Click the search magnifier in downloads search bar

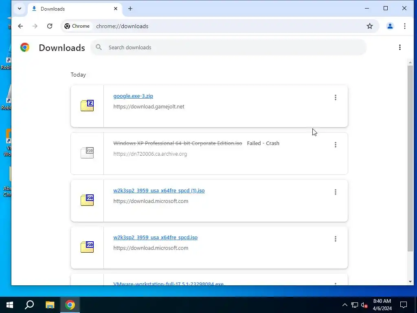(x=99, y=47)
